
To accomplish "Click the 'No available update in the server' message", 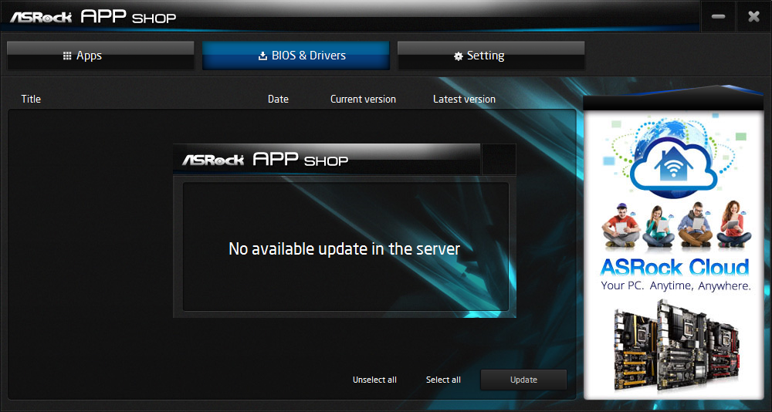I will [344, 248].
